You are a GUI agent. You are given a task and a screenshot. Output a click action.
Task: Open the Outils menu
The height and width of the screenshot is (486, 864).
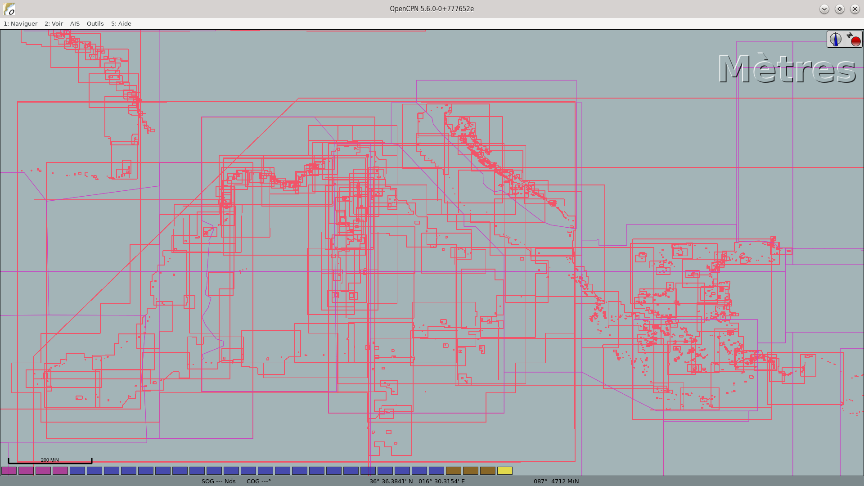[x=95, y=23]
